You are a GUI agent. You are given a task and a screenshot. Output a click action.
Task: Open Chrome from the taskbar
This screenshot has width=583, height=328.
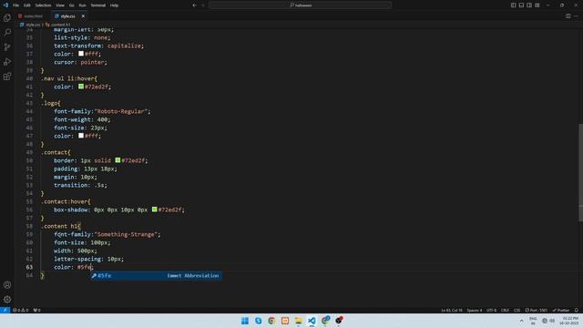pos(271,321)
